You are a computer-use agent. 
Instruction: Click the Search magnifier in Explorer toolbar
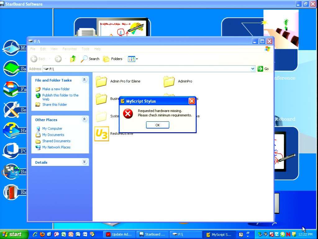[90, 59]
